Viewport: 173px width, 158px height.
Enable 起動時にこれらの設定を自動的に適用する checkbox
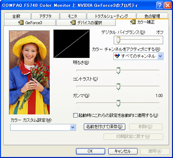(x=75, y=115)
